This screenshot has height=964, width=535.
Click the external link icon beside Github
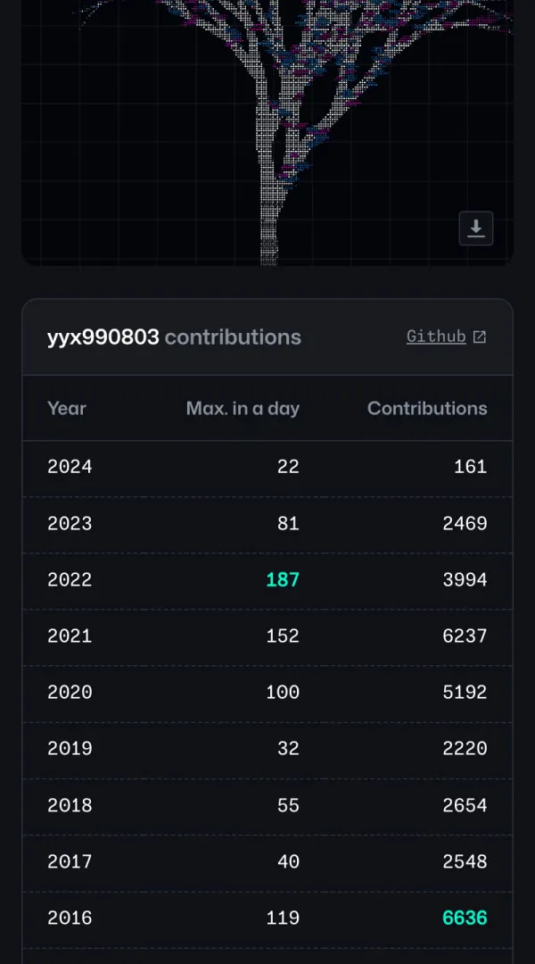point(480,337)
